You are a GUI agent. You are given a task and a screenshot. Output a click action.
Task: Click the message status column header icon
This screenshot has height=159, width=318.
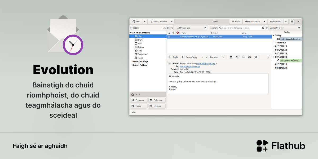(169, 33)
